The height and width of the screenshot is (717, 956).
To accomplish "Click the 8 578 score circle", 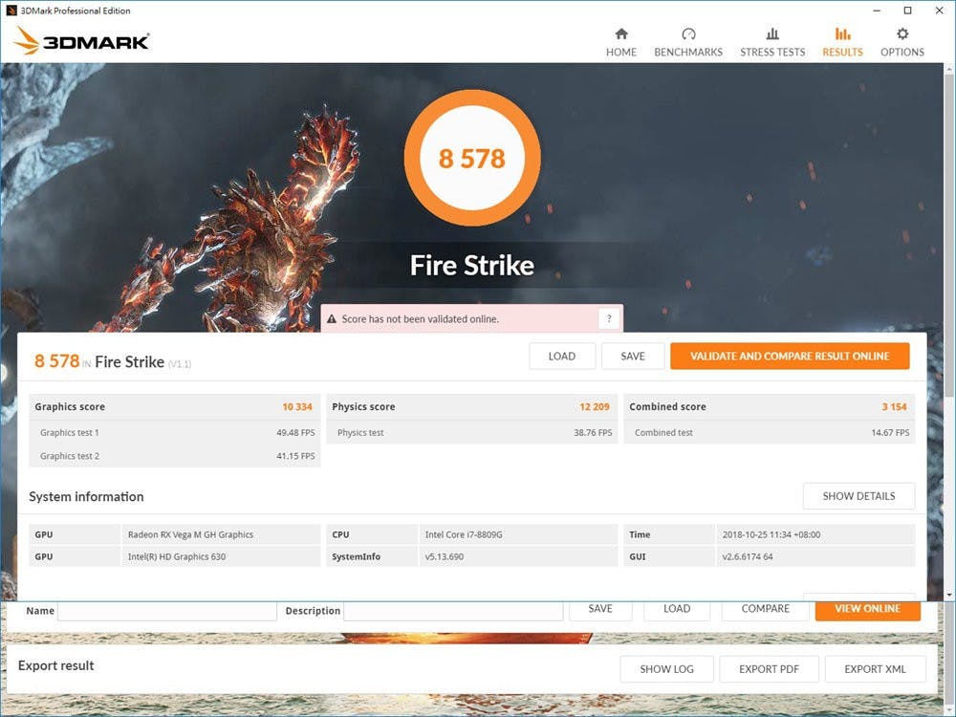I will 472,158.
